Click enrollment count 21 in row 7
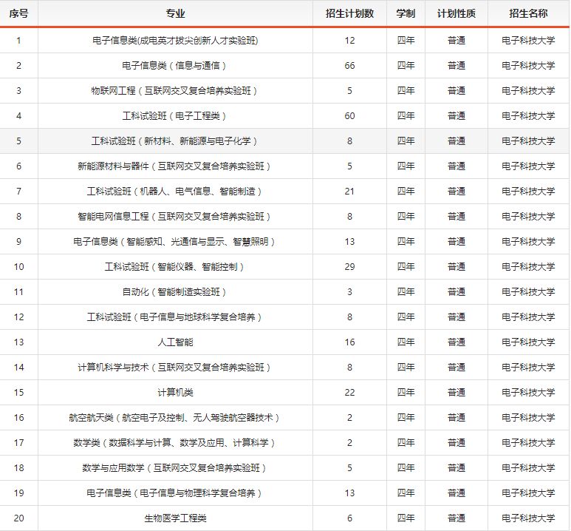The image size is (571, 531). (x=349, y=192)
